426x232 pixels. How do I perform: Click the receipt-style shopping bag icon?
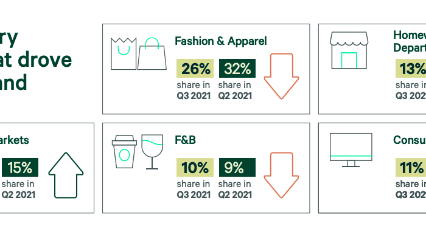124,53
